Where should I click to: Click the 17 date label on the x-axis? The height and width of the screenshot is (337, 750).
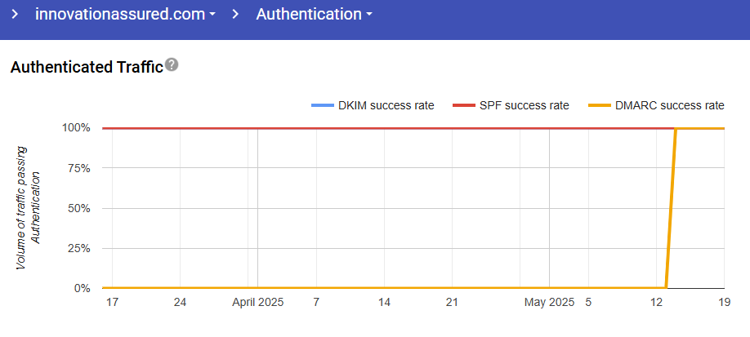(x=113, y=303)
